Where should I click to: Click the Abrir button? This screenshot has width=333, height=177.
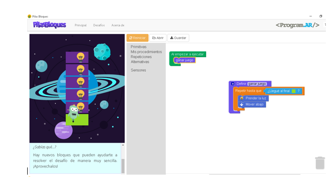(x=158, y=38)
